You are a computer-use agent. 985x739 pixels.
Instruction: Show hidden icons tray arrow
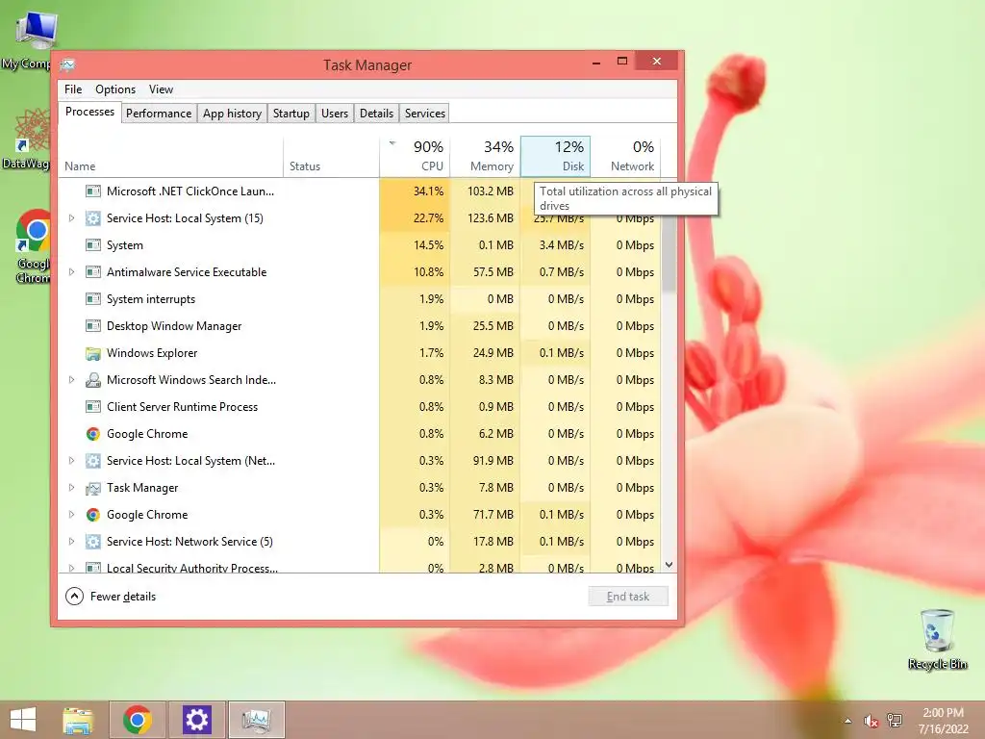[x=848, y=721]
